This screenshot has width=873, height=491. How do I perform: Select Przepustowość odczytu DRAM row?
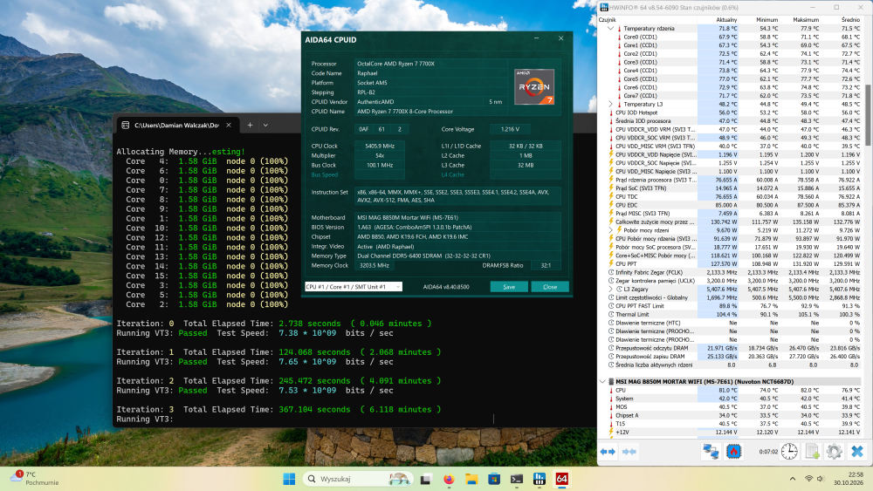pos(731,348)
